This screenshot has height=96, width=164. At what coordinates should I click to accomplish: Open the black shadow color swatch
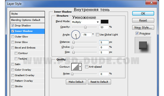(x=104, y=22)
